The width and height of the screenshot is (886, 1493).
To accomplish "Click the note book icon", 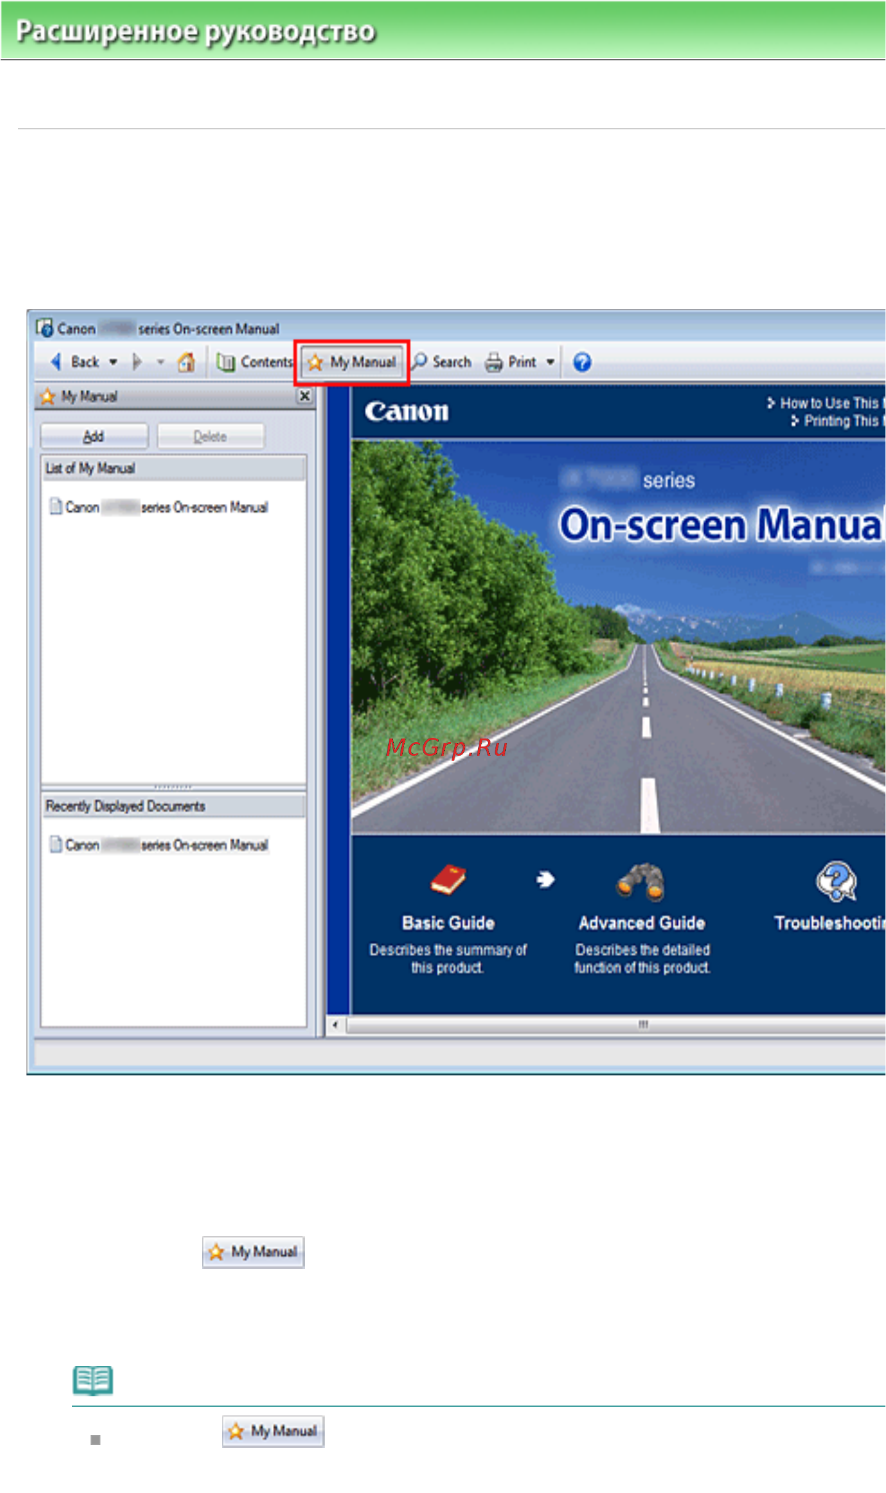I will [x=93, y=1380].
